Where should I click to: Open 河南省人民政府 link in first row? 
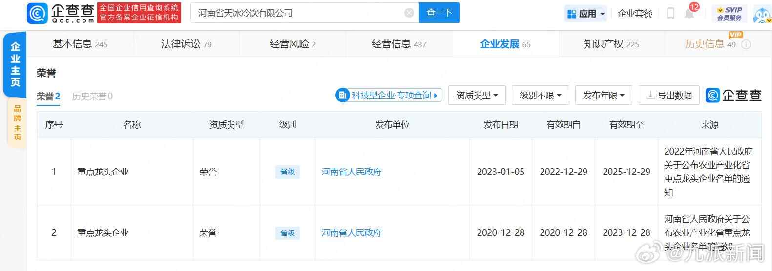(x=351, y=172)
